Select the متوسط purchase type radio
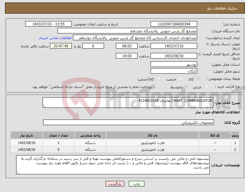The width and height of the screenshot is (245, 192). click(x=186, y=86)
